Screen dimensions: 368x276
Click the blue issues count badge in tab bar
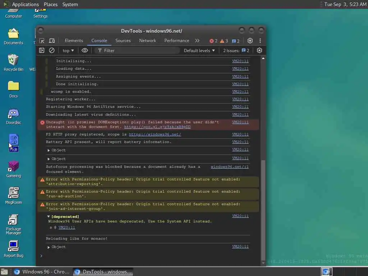(236, 41)
